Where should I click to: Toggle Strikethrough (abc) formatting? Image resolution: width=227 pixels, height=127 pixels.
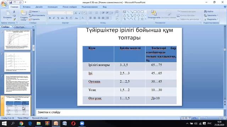click(62, 18)
